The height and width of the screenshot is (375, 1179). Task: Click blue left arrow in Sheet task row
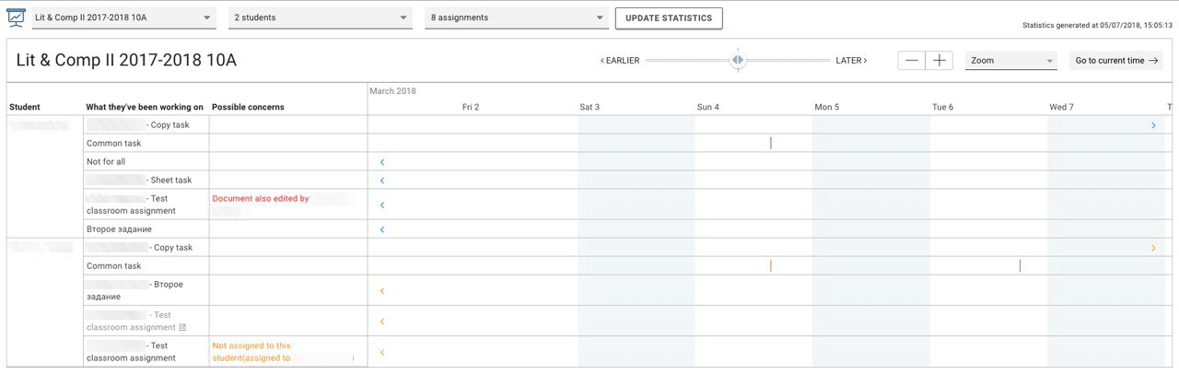click(x=382, y=181)
